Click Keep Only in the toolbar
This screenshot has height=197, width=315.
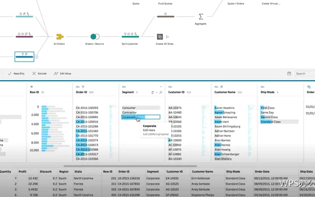(x=16, y=73)
